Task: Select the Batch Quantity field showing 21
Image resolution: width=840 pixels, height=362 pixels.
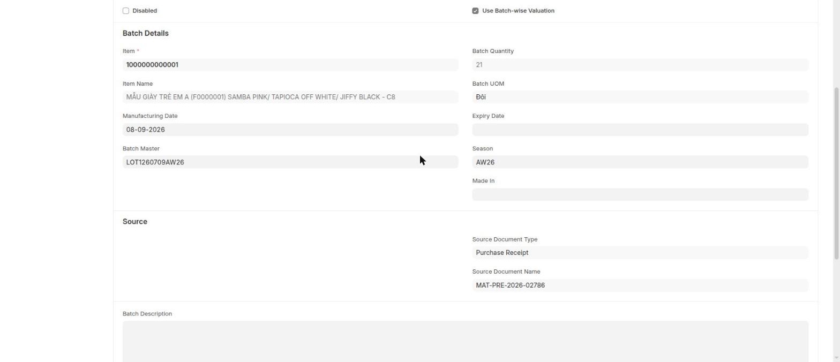Action: coord(640,65)
